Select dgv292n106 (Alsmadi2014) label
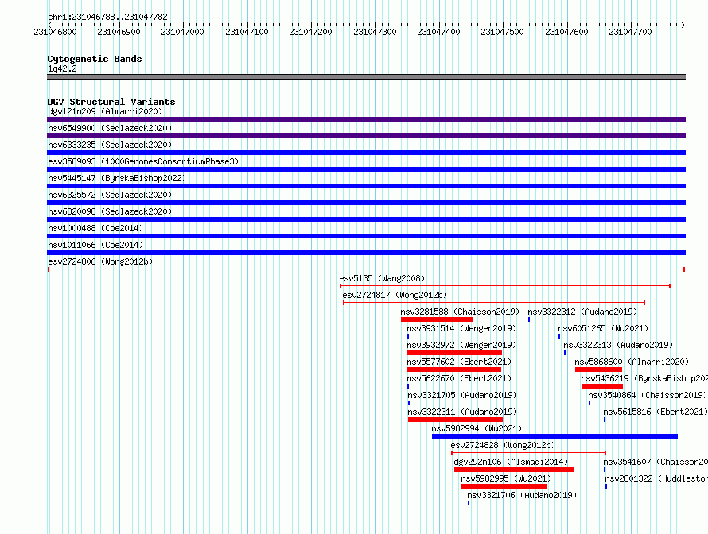The width and height of the screenshot is (708, 534). click(511, 462)
